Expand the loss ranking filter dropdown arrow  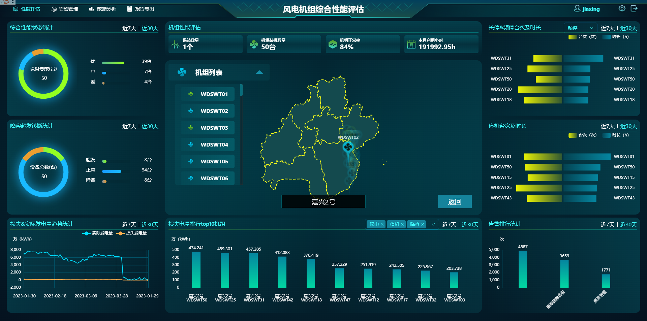[x=433, y=224]
